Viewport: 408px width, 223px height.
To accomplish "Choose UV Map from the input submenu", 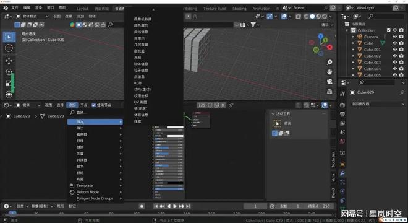I will 140,102.
